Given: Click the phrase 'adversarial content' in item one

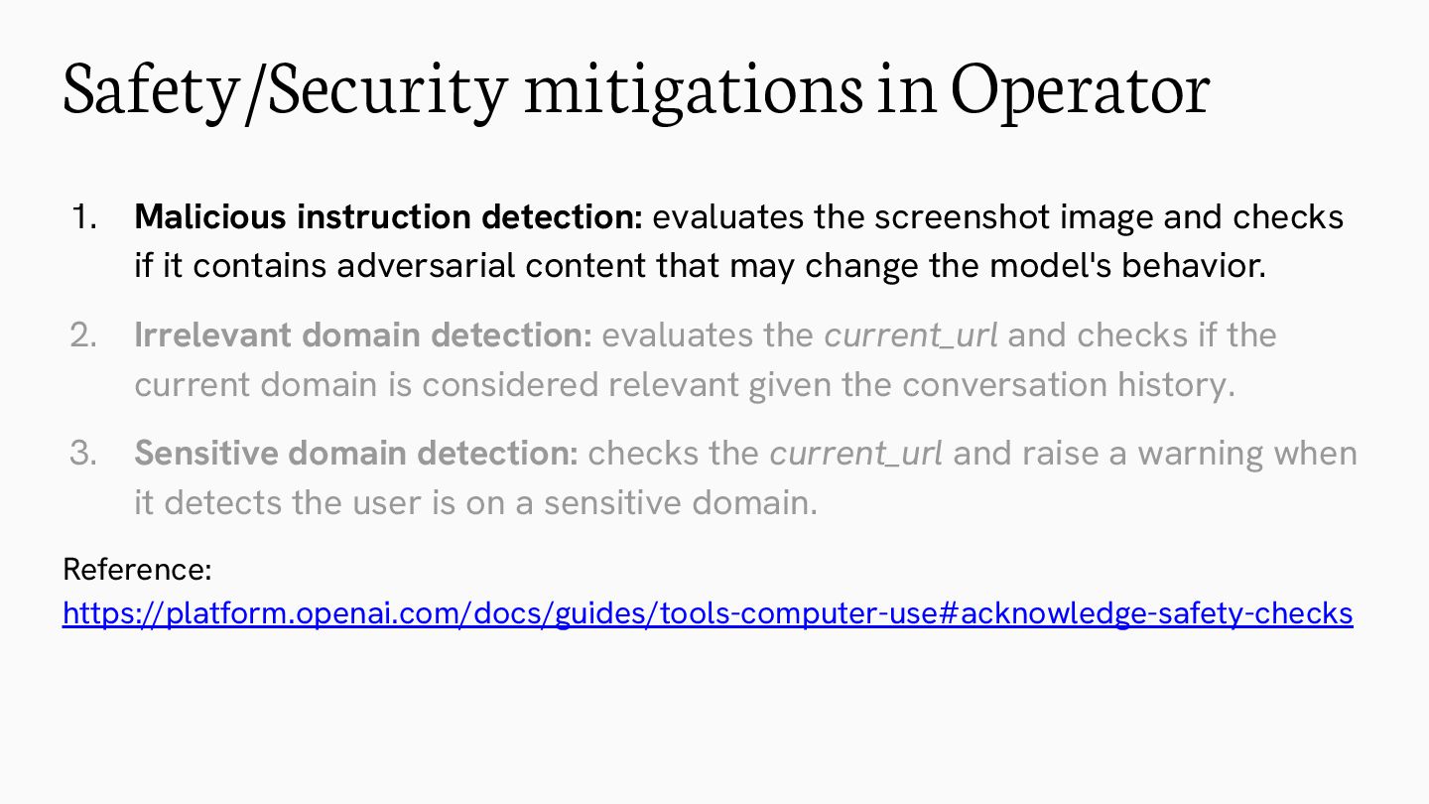Looking at the screenshot, I should 492,266.
